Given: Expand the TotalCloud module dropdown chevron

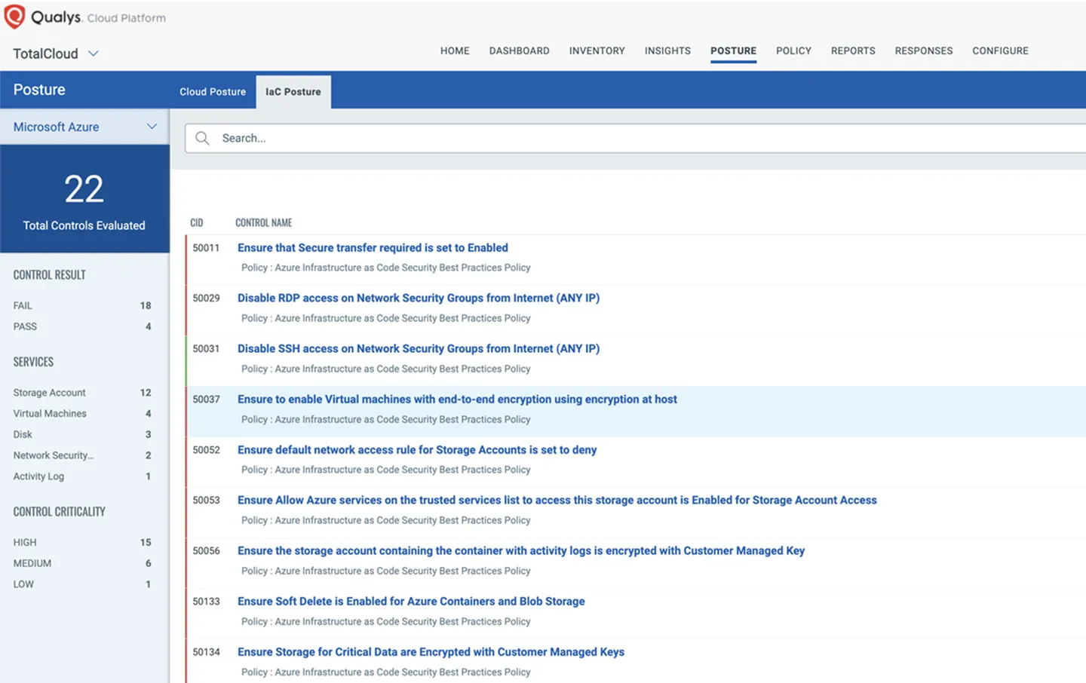Looking at the screenshot, I should coord(94,54).
